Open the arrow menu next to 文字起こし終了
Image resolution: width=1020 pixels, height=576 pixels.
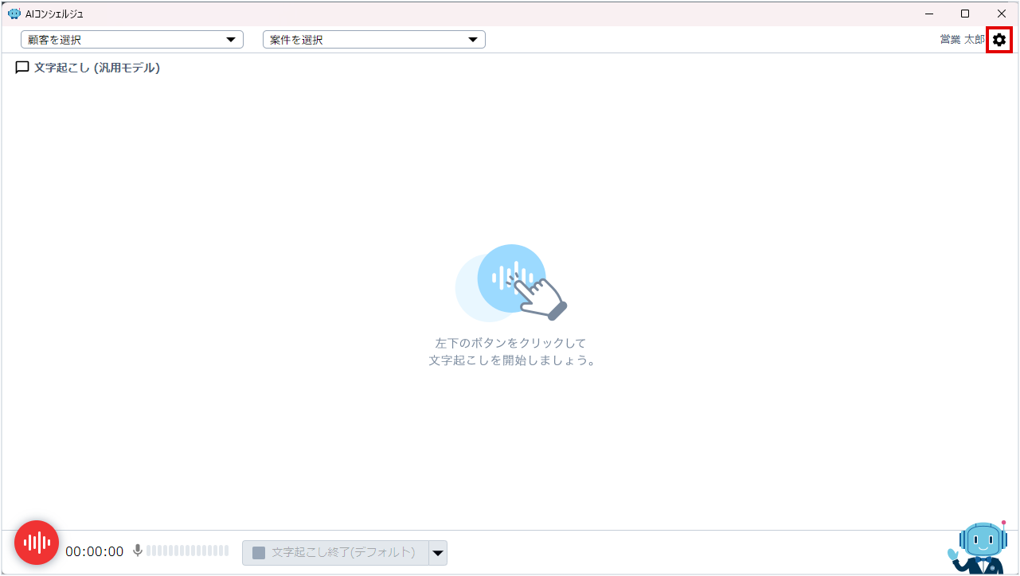click(x=438, y=553)
